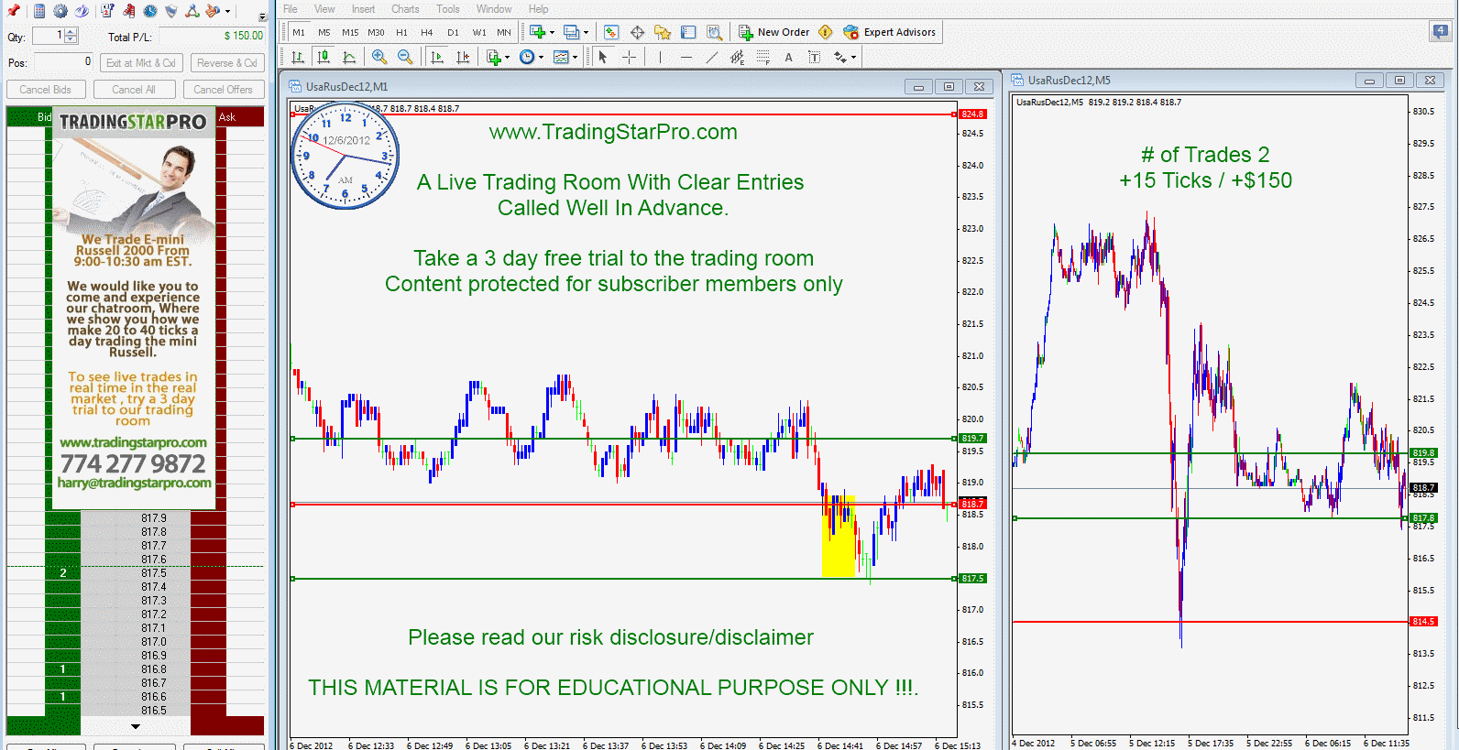The image size is (1459, 750).
Task: Select the crosshair tool
Action: pos(629,57)
